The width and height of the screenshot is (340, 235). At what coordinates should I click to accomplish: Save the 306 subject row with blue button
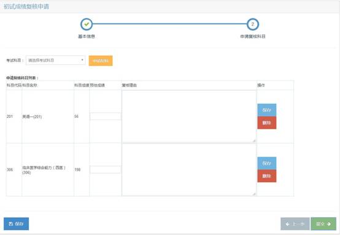pos(267,163)
